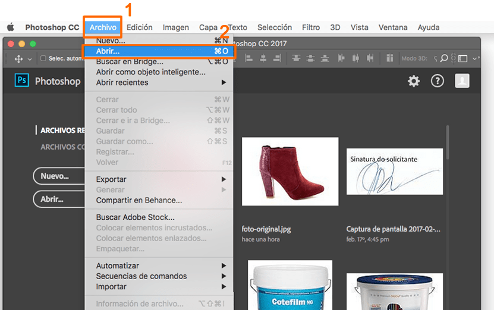The height and width of the screenshot is (310, 494).
Task: Expand the Exportar submenu
Action: tap(224, 179)
